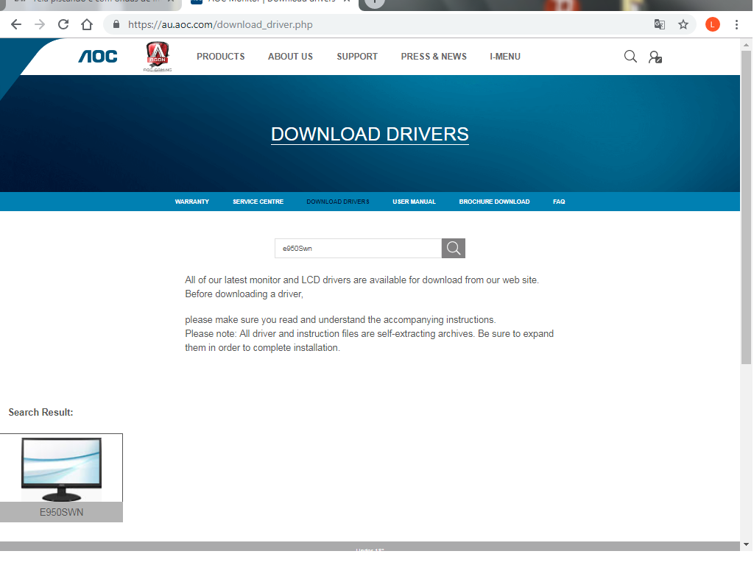The width and height of the screenshot is (754, 565).
Task: Go to the browser home page
Action: [x=87, y=24]
